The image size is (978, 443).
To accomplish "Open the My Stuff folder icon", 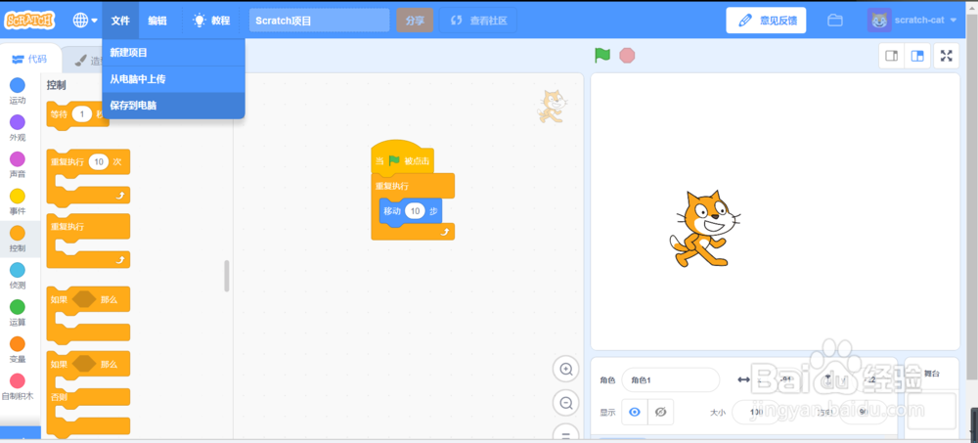I will point(835,20).
